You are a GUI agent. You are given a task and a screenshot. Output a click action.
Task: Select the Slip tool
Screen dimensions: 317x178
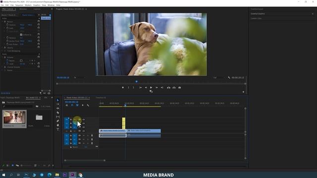[58, 117]
